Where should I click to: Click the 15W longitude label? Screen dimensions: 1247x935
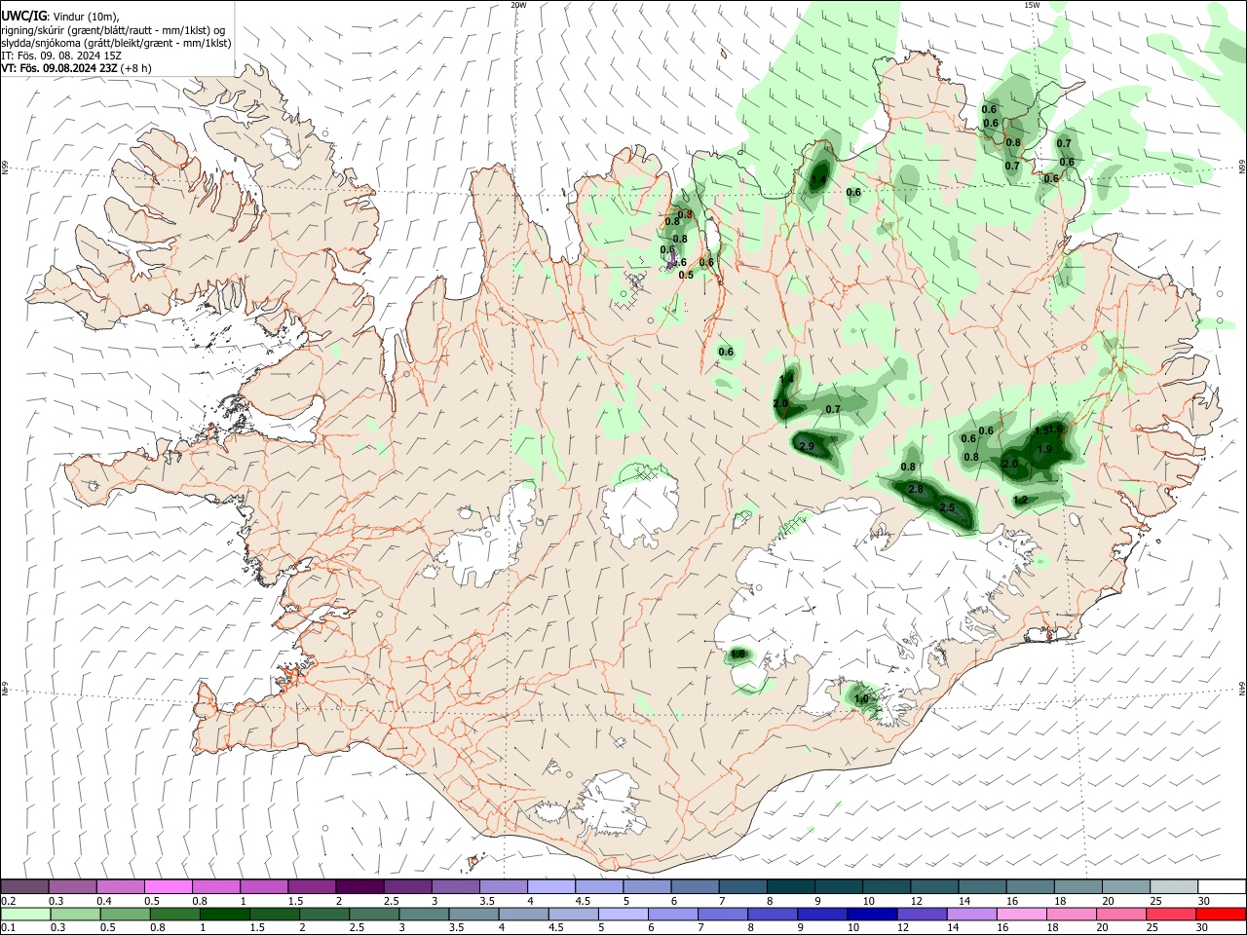[1032, 5]
